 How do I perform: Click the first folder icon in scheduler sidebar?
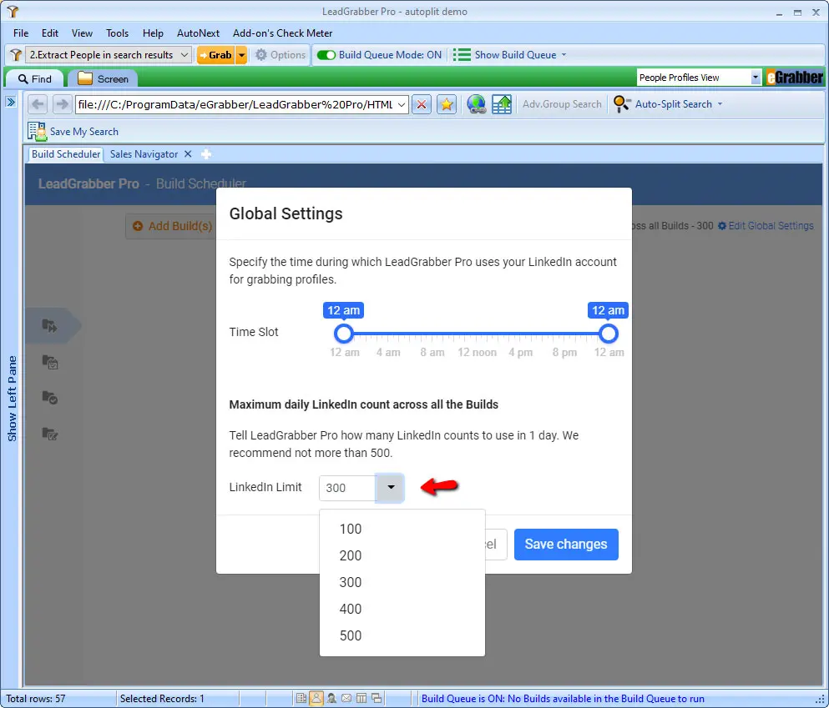click(50, 326)
